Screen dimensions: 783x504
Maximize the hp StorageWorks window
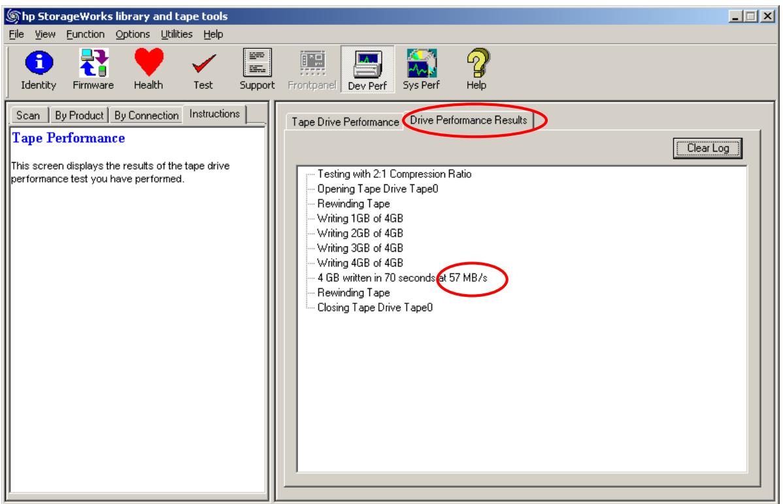click(x=750, y=16)
